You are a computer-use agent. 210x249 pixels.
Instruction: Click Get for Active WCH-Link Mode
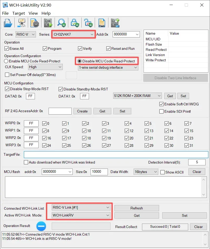(x=137, y=215)
